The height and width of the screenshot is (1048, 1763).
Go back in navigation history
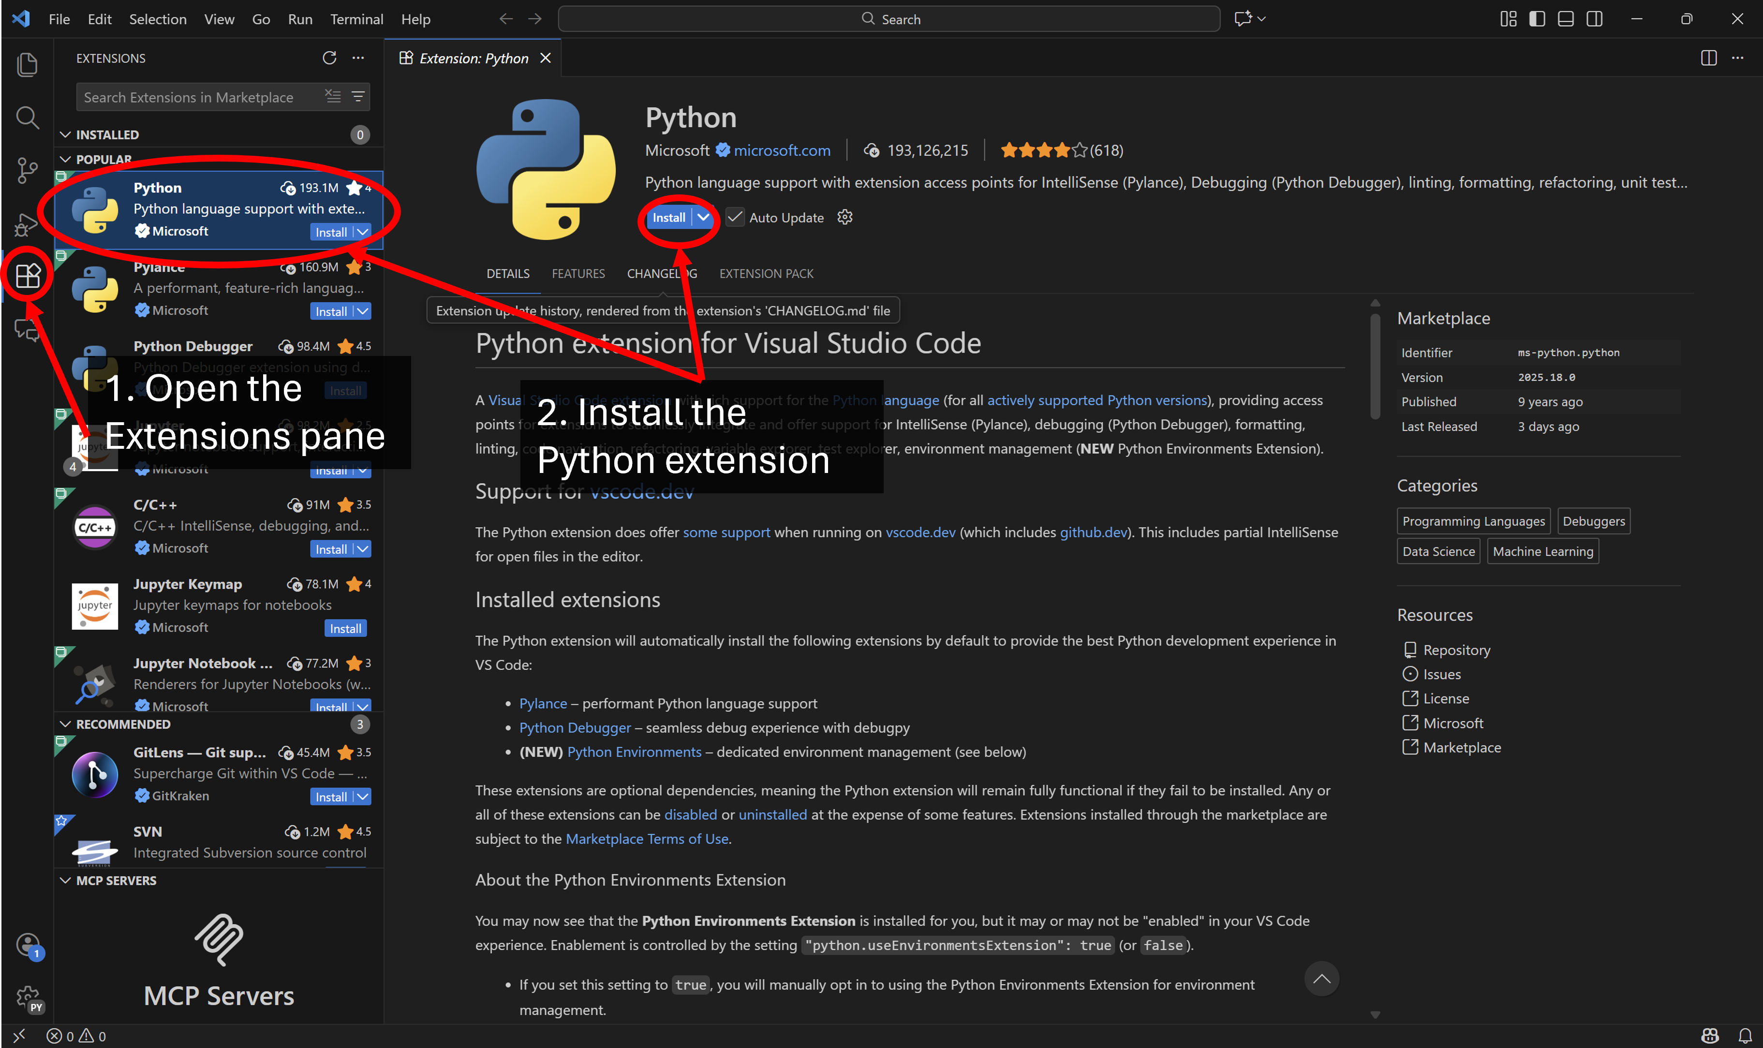click(505, 19)
